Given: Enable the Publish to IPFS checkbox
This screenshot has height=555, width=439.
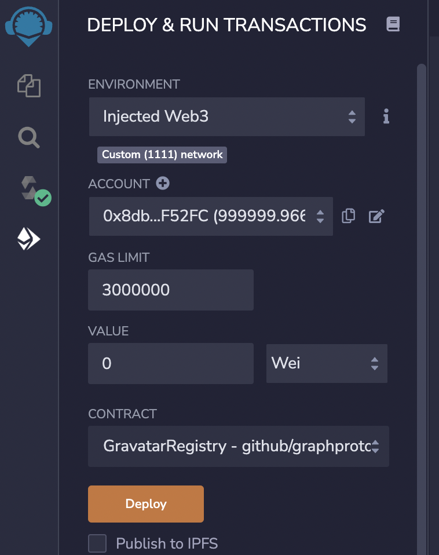Looking at the screenshot, I should [97, 543].
